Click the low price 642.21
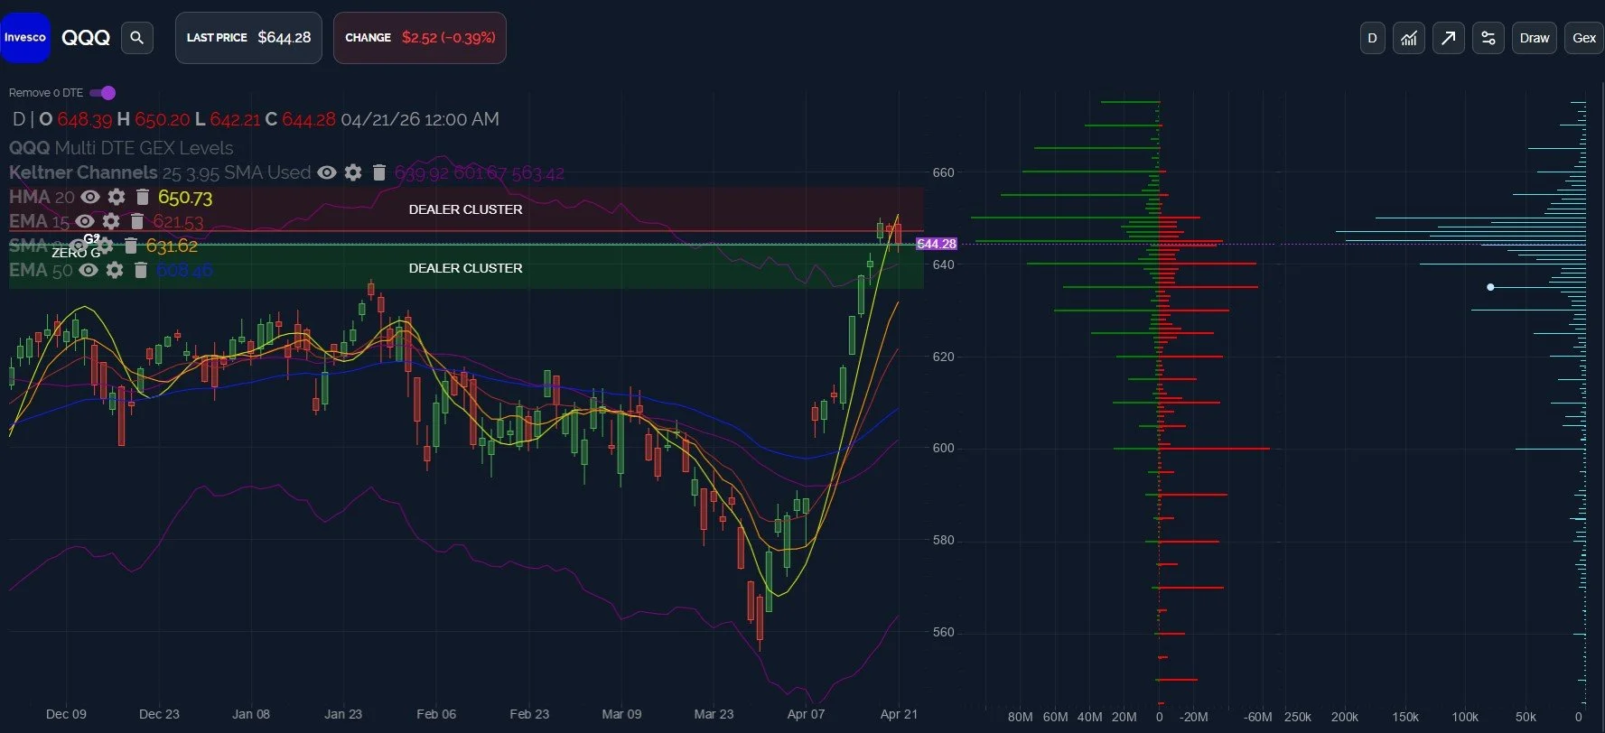This screenshot has height=733, width=1605. click(x=235, y=119)
